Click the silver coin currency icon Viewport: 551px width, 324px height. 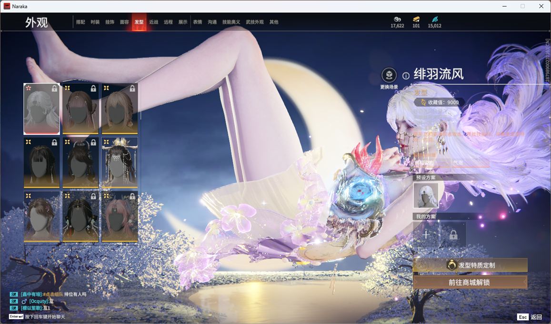(x=398, y=19)
